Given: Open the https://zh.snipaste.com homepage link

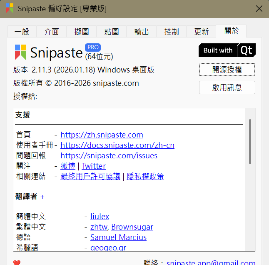Looking at the screenshot, I should point(102,135).
